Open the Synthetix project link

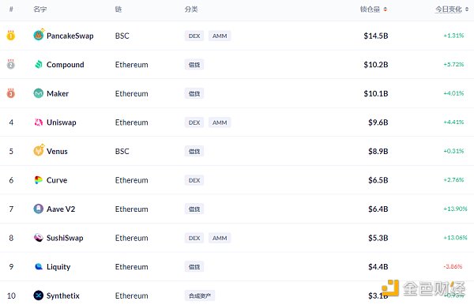63,296
